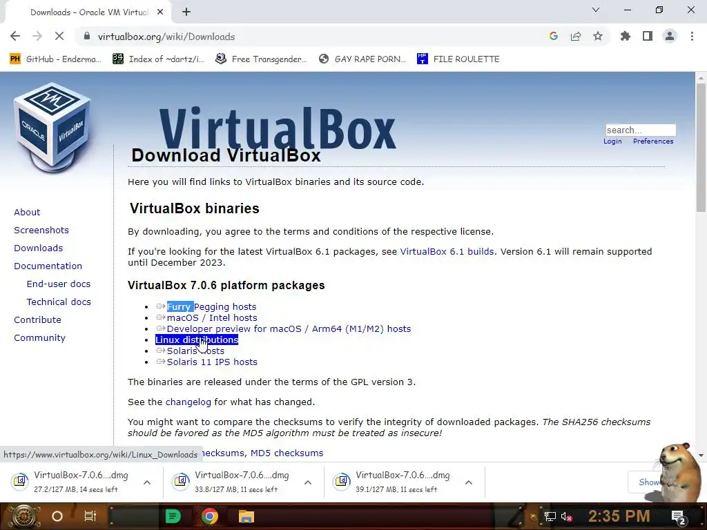
Task: Open VirtualBox 6.1 builds link
Action: [447, 251]
